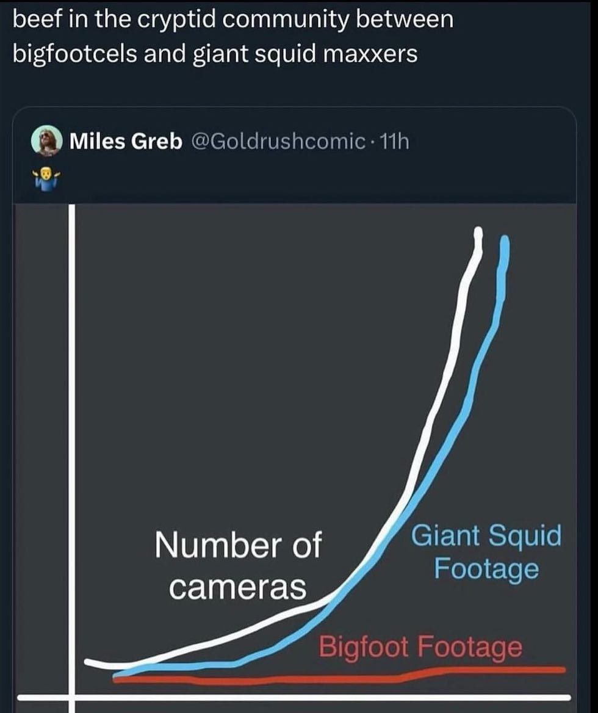Viewport: 598px width, 713px height.
Task: Open Miles Greb's profile avatar
Action: pyautogui.click(x=47, y=142)
